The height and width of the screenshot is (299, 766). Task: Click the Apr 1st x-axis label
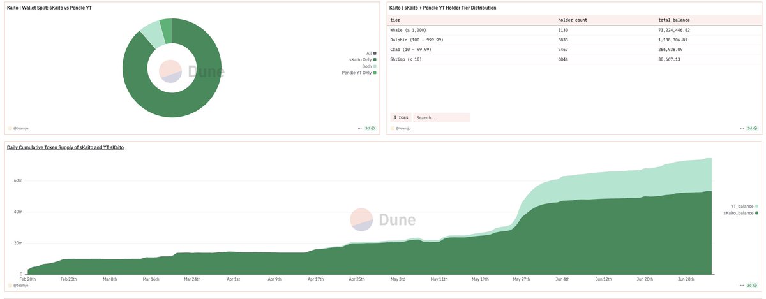[234, 279]
